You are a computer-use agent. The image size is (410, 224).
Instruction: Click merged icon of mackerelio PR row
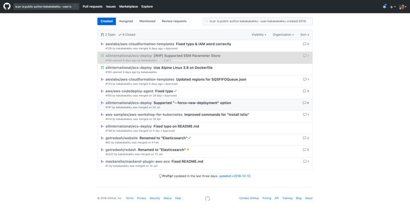point(102,161)
